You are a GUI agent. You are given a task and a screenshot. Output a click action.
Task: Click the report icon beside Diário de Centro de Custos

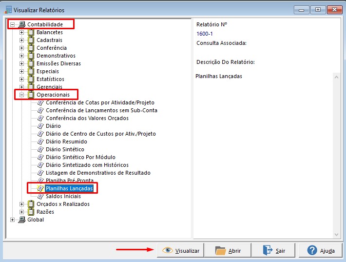tap(40, 134)
